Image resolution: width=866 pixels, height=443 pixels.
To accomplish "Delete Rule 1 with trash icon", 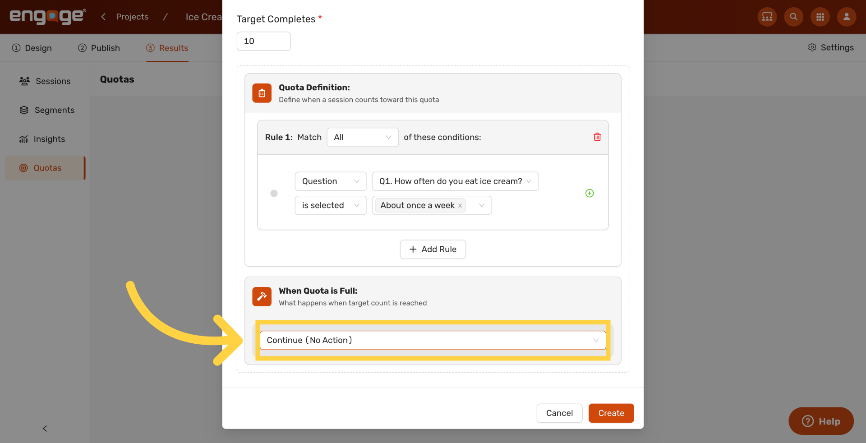I will tap(597, 137).
